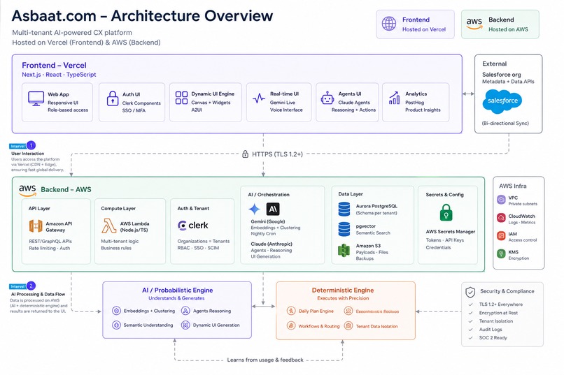The image size is (564, 375).
Task: Click the Analytics bar chart icon
Action: tap(394, 98)
